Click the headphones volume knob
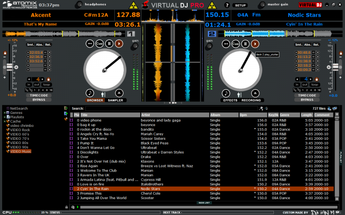The image size is (345, 215). coord(79,5)
